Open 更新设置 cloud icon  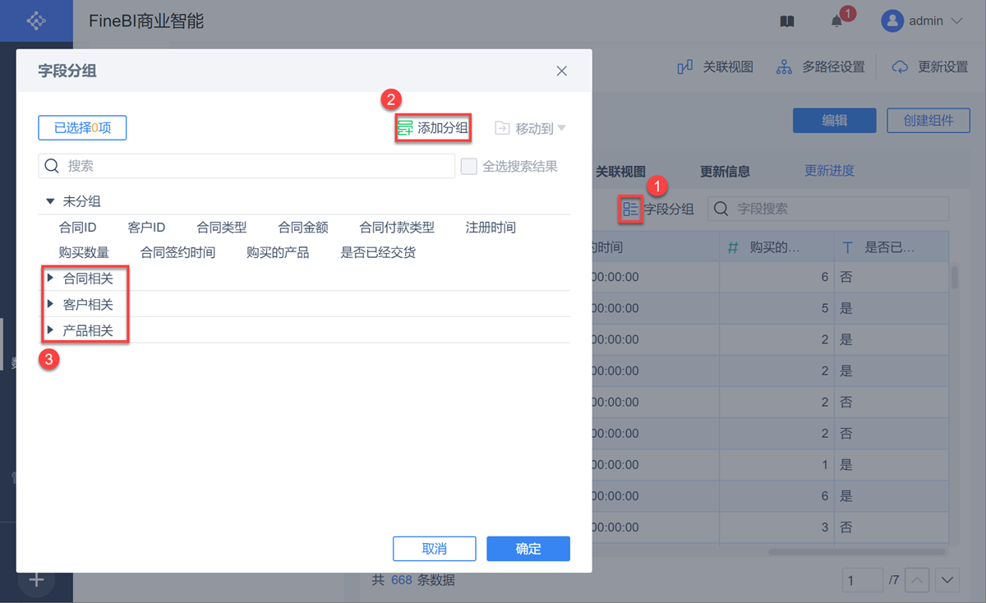click(900, 67)
